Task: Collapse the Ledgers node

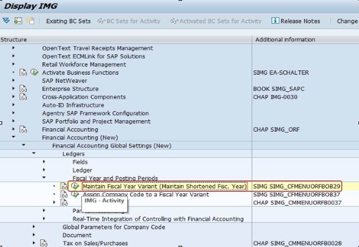Action: (33, 153)
